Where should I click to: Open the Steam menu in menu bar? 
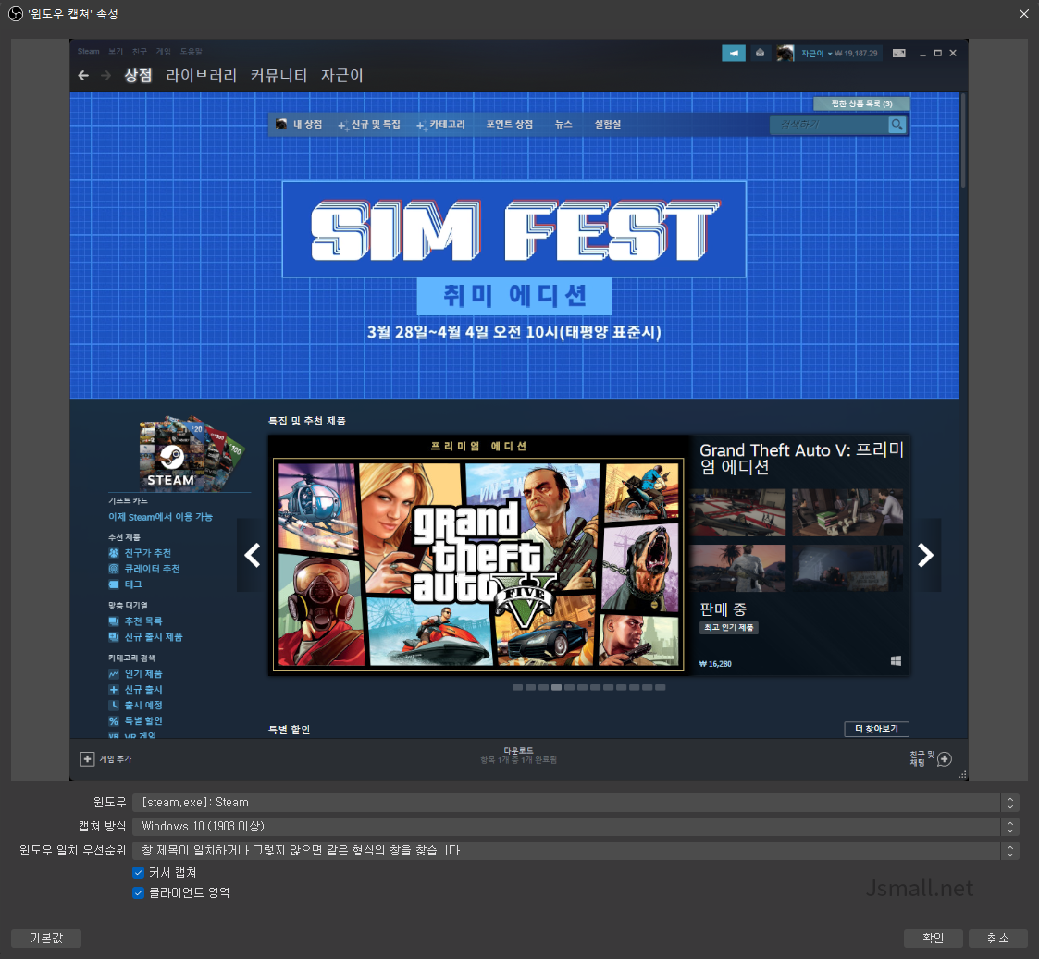point(88,51)
